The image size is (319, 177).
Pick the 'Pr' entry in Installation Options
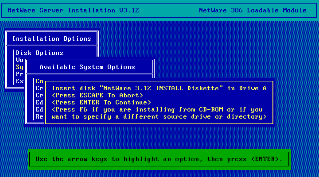(x=19, y=74)
